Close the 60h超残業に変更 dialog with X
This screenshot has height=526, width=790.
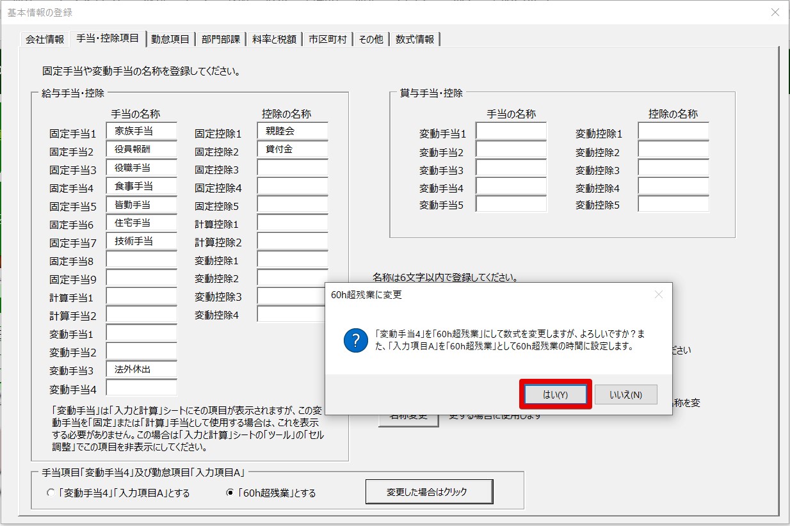[659, 295]
